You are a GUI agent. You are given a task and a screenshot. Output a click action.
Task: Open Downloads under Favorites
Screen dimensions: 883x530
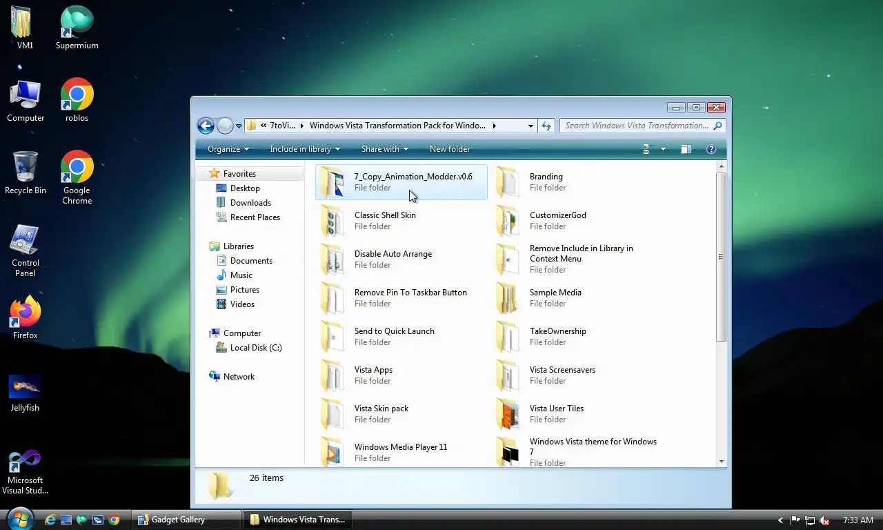[x=250, y=203]
